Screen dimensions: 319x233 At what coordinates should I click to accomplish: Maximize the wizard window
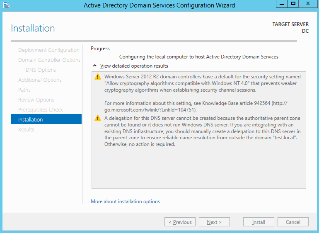click(293, 4)
